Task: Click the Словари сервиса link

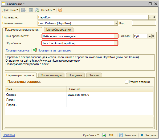Action: [x=18, y=50]
